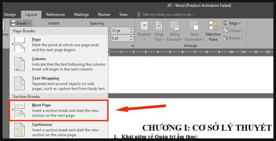Decrease the 0 pt spacing value
276x141 pixels.
(131, 39)
